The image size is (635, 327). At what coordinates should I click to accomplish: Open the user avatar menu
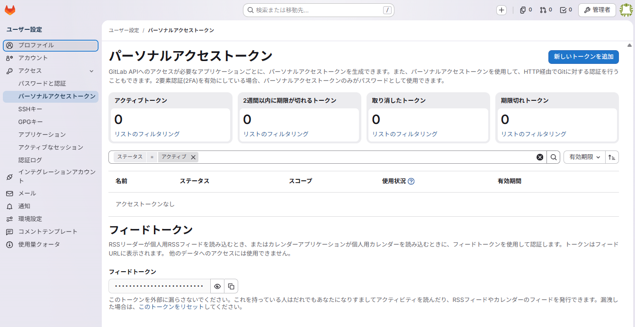tap(626, 9)
